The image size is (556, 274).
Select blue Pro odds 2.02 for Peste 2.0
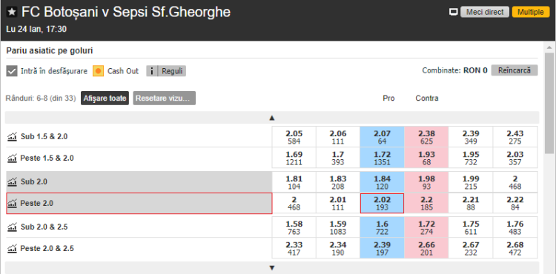point(382,203)
